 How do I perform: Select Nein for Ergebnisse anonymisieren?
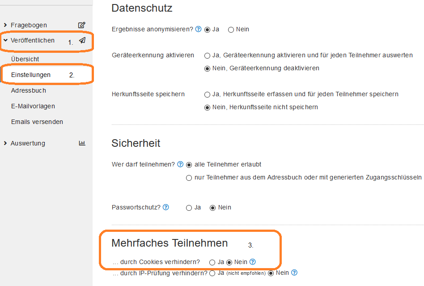[x=231, y=30]
